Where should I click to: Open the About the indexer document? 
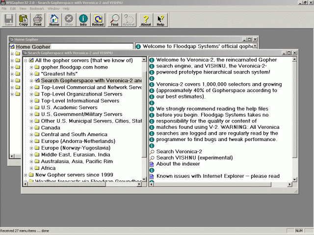point(178,164)
